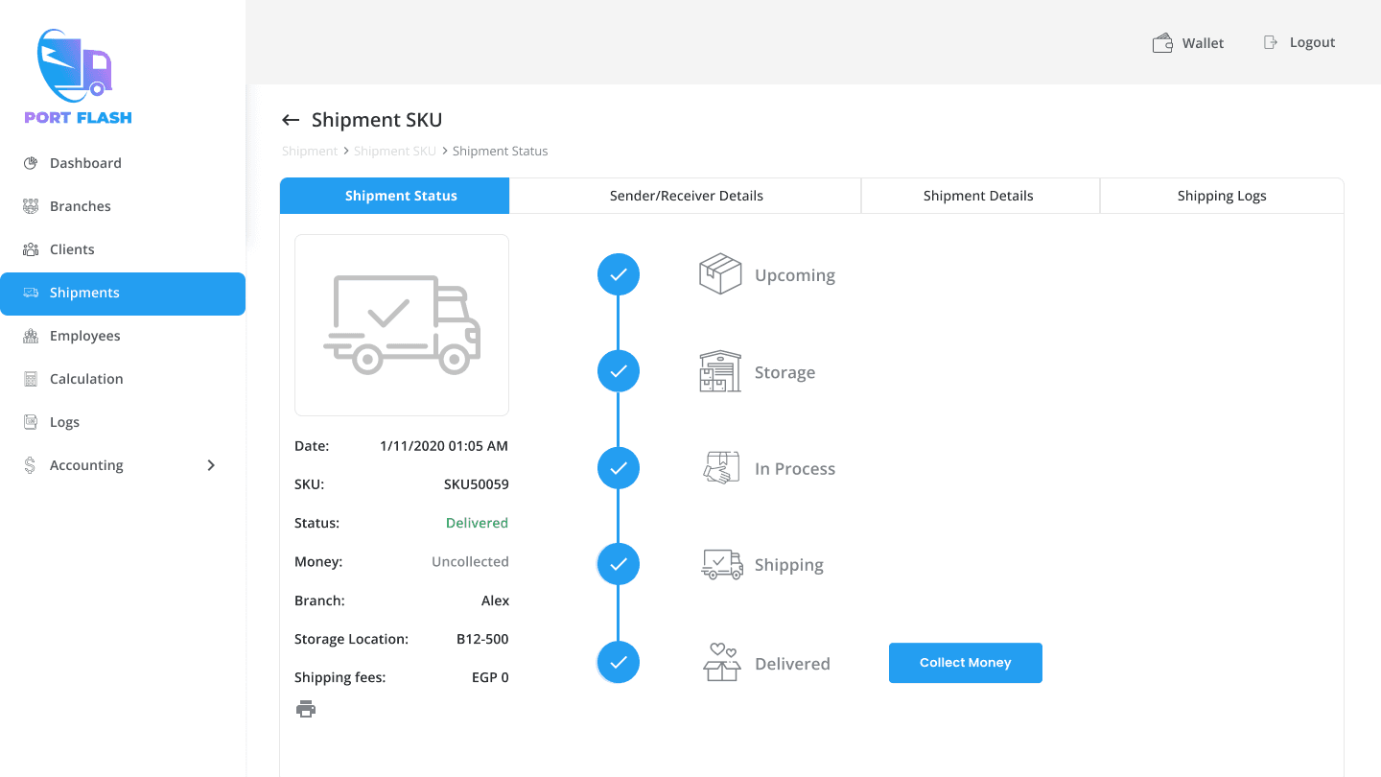Click the delivery truck thumbnail image
Image resolution: width=1381 pixels, height=777 pixels.
point(402,325)
